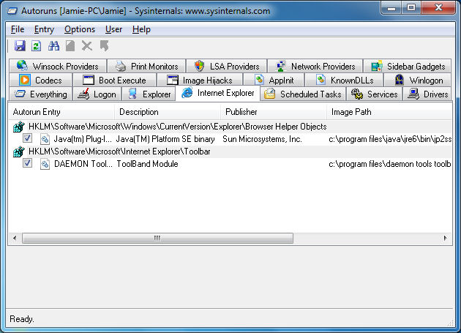Switch to the KnownDLLs tab

pos(344,80)
